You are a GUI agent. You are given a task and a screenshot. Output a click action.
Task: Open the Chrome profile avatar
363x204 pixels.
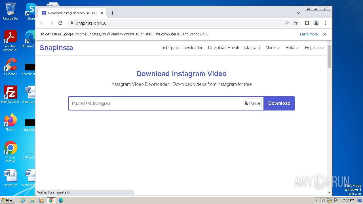click(x=316, y=23)
